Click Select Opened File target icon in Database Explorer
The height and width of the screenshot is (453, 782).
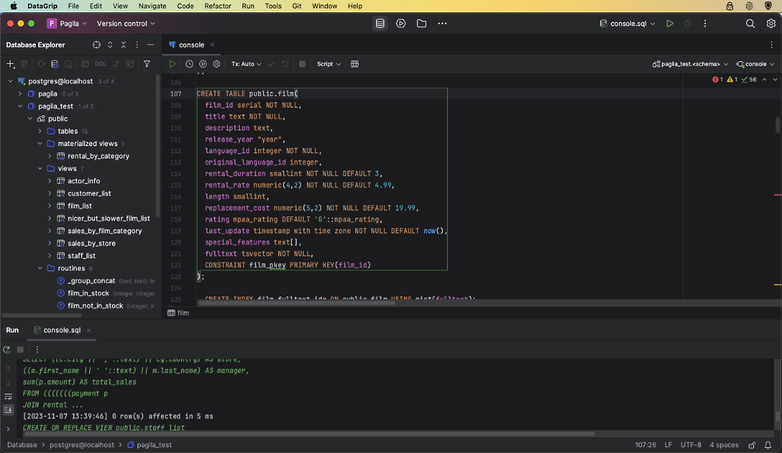[96, 45]
